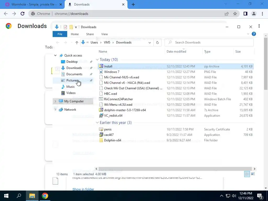Viewport: 268px width, 201px height.
Task: Open address bar history dropdown
Action: 150,43
